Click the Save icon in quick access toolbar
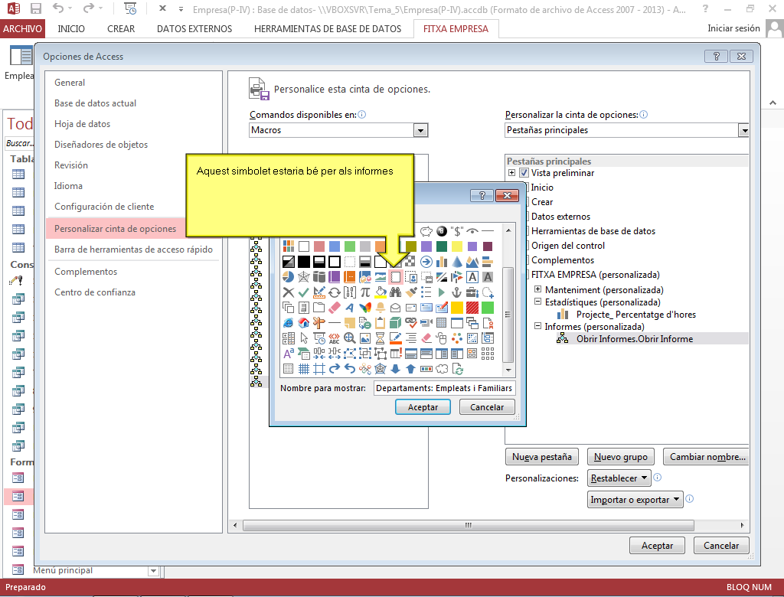The height and width of the screenshot is (597, 784). (36, 8)
